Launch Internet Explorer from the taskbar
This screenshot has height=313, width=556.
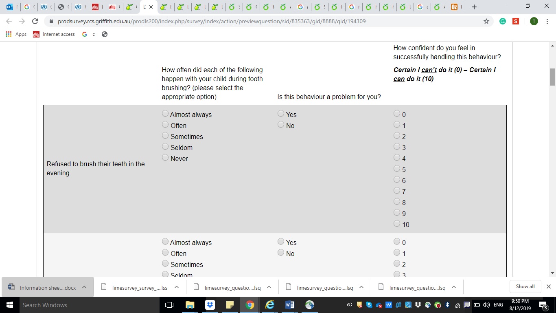coord(269,305)
